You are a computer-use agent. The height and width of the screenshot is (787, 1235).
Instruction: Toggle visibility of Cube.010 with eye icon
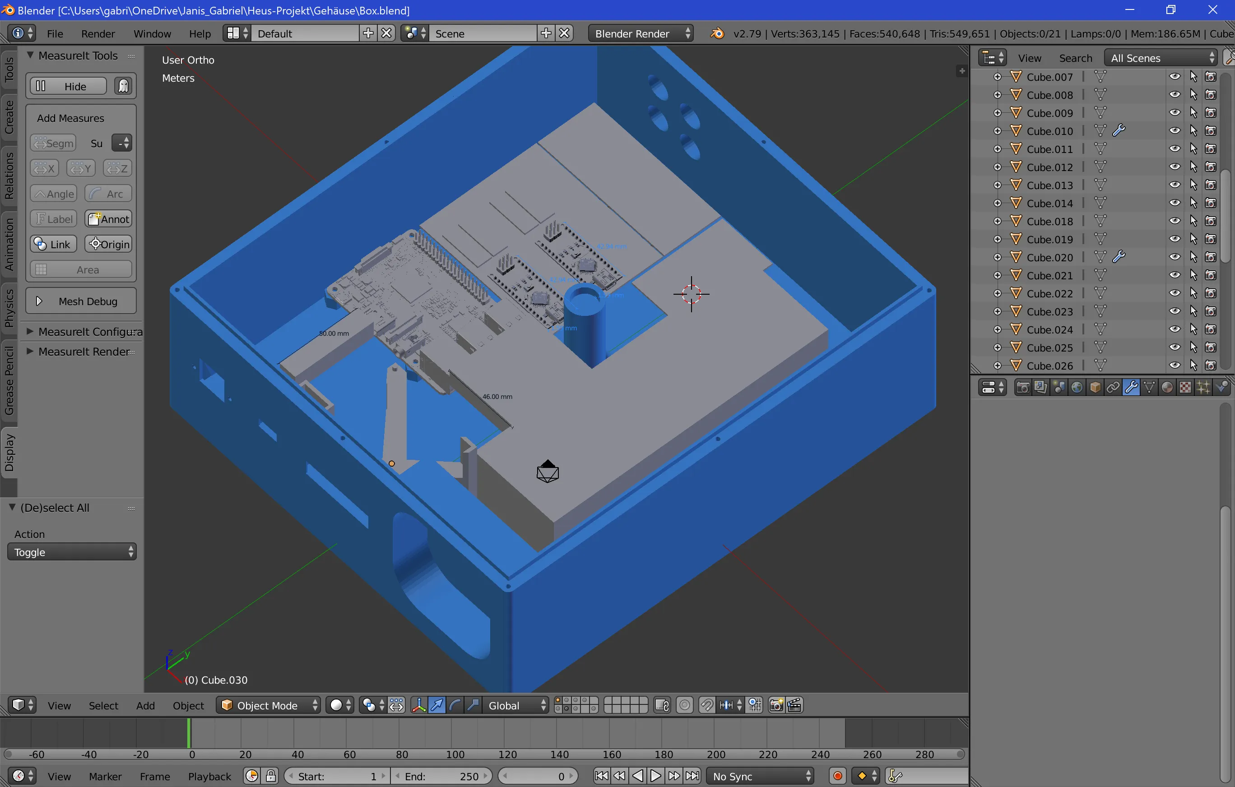tap(1175, 131)
